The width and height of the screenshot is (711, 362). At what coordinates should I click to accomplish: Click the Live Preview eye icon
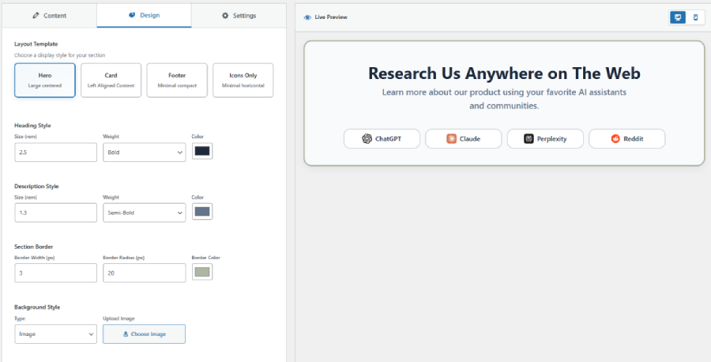(x=307, y=17)
